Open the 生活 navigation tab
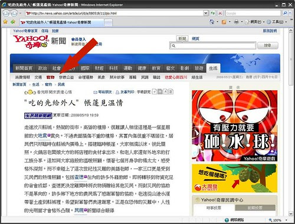The width and height of the screenshot is (295, 224). pyautogui.click(x=213, y=68)
